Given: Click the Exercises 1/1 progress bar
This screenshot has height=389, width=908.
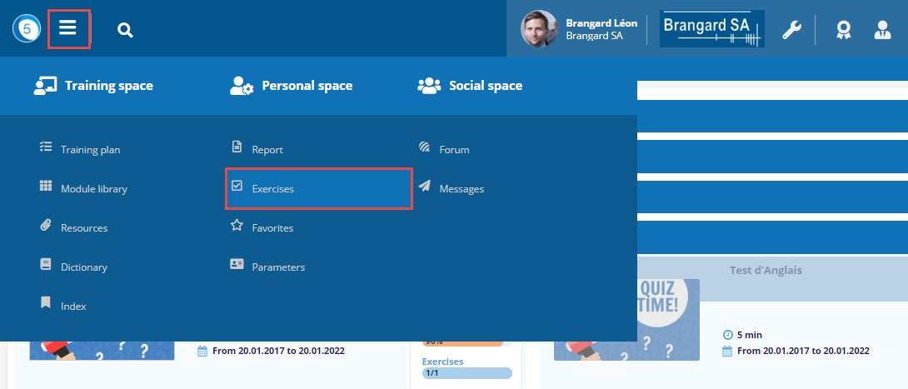Looking at the screenshot, I should click(466, 373).
